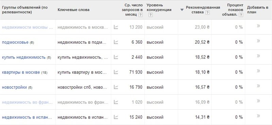Image resolution: width=272 pixels, height=125 pixels.
Task: Sort by Уровень конкуренции column header
Action: tap(159, 7)
